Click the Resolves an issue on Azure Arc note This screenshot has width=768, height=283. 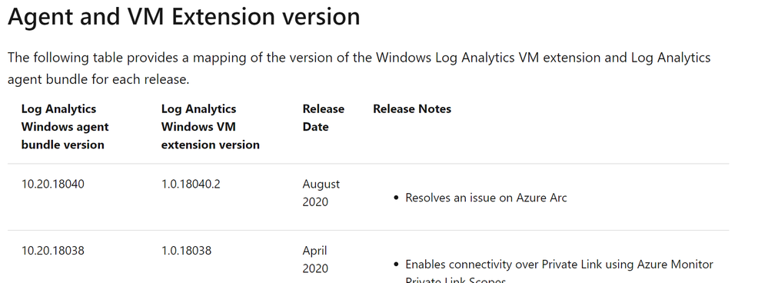[x=486, y=198]
